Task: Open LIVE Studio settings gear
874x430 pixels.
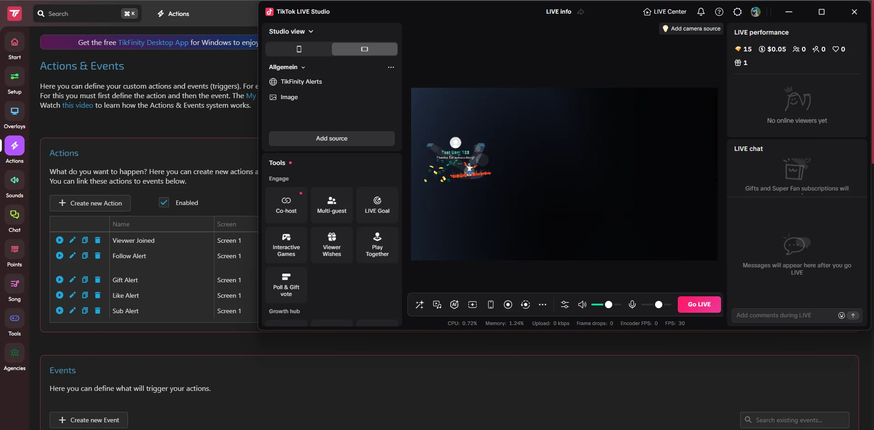Action: pyautogui.click(x=737, y=12)
